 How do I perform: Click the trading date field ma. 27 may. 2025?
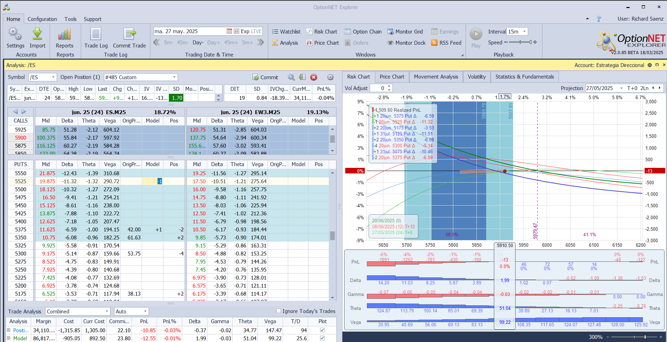pos(189,31)
